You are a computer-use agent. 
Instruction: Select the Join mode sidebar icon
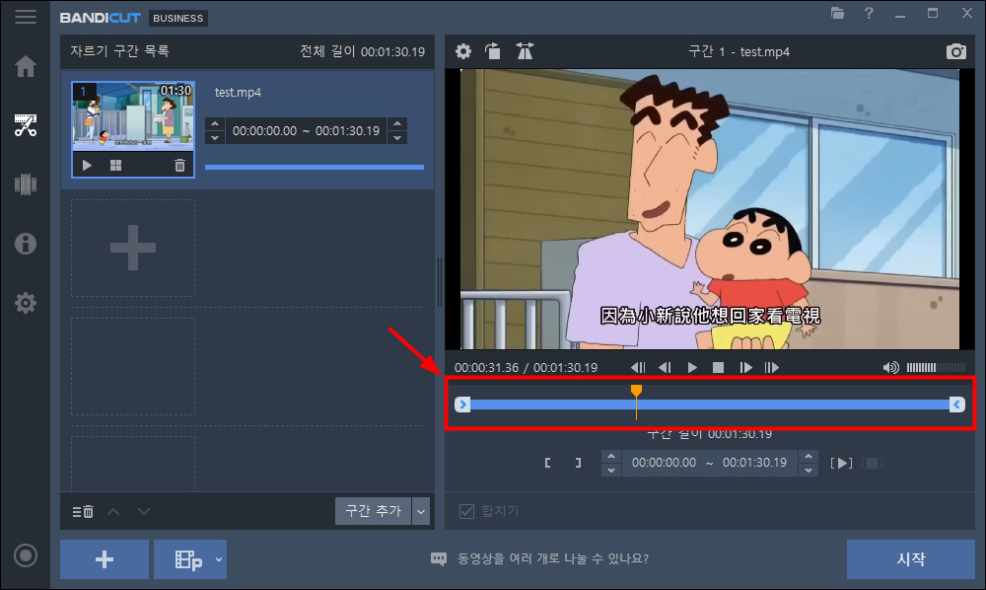point(26,184)
